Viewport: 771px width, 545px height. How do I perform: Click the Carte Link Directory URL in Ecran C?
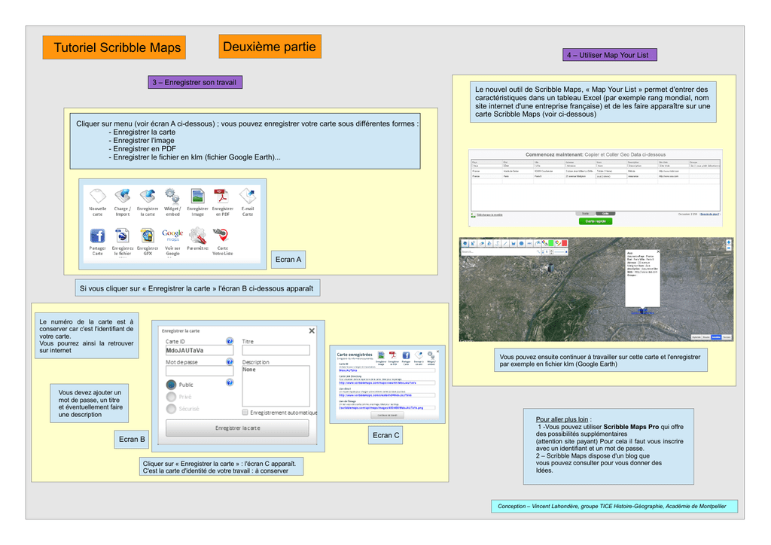[x=378, y=383]
